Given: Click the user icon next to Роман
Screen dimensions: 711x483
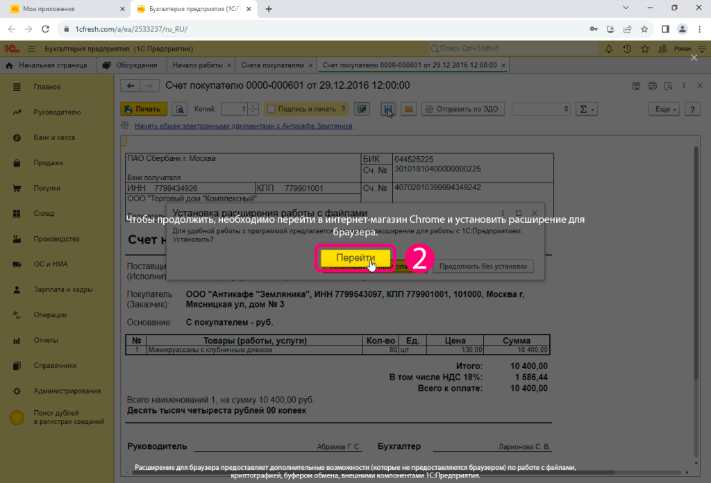Looking at the screenshot, I should click(x=662, y=49).
